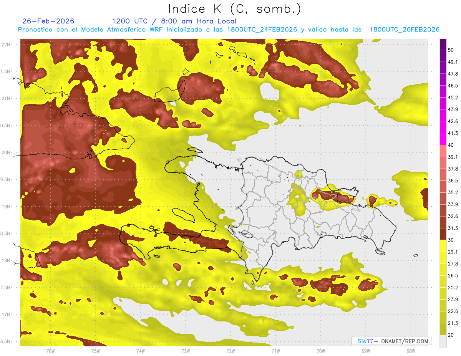
Task: Click the colorbar label "41.3"
Action: pos(453,133)
